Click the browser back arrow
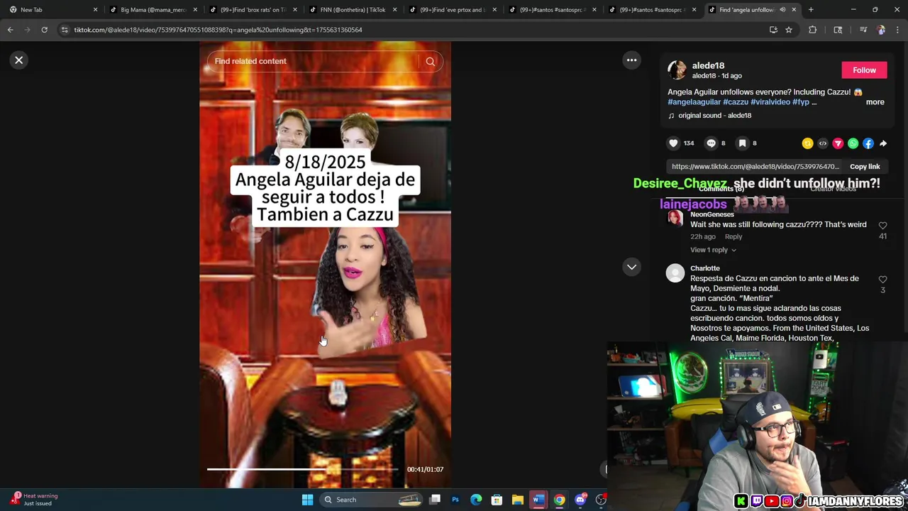 [10, 30]
